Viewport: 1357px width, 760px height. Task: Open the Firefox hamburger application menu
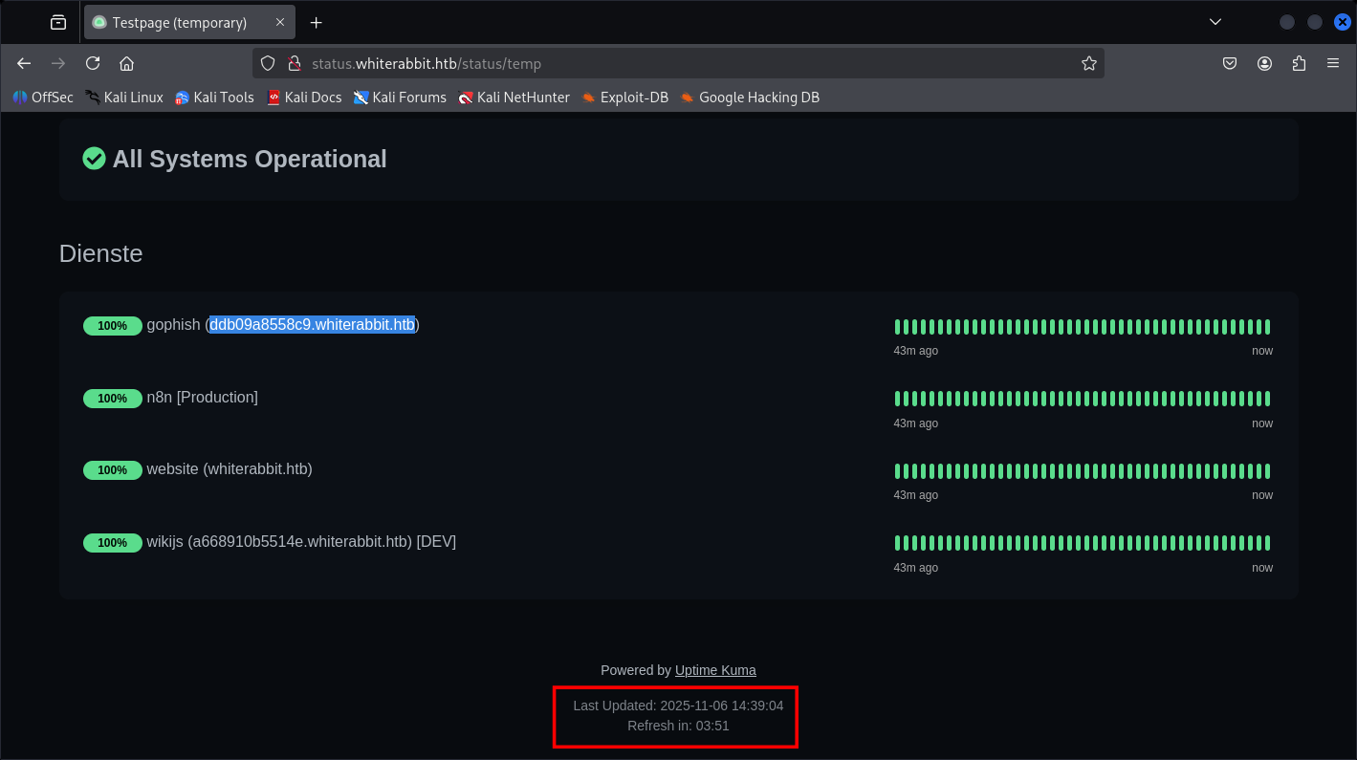pyautogui.click(x=1333, y=63)
